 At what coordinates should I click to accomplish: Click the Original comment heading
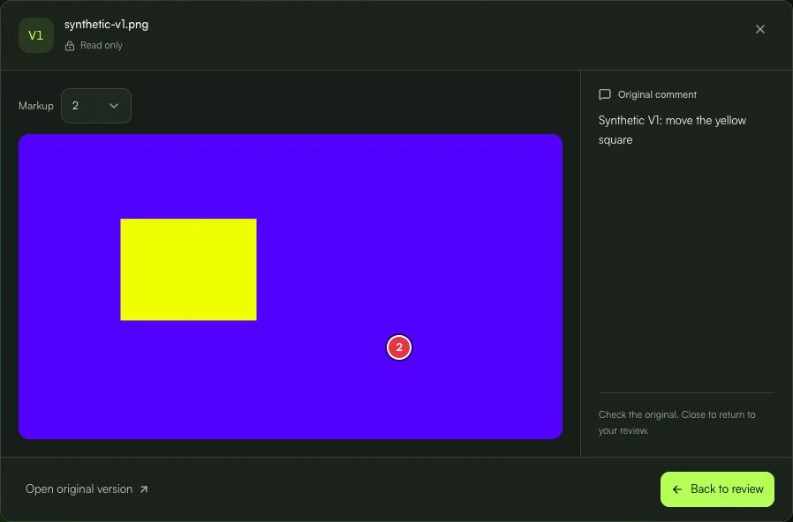[x=657, y=94]
